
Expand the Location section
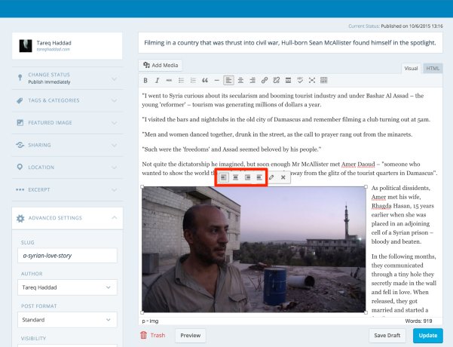pyautogui.click(x=67, y=167)
